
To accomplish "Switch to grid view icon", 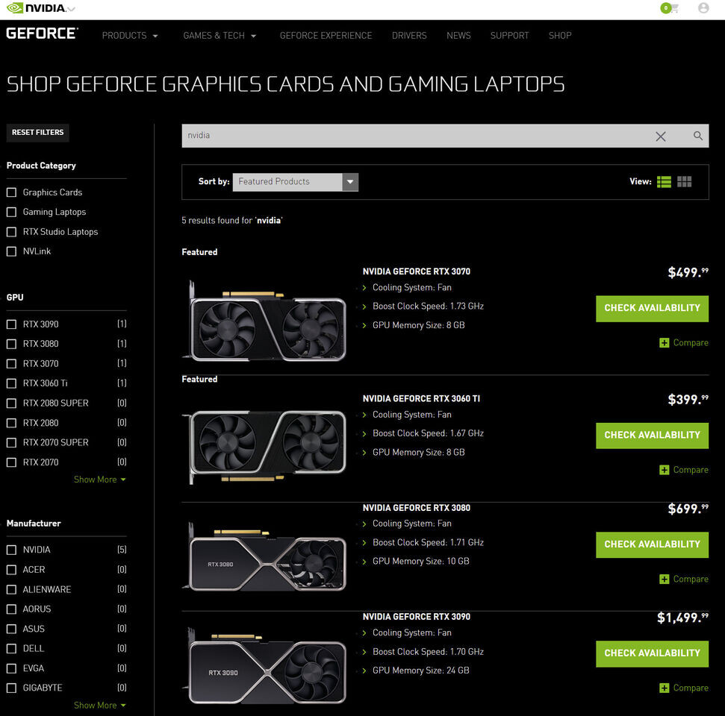I will (685, 181).
